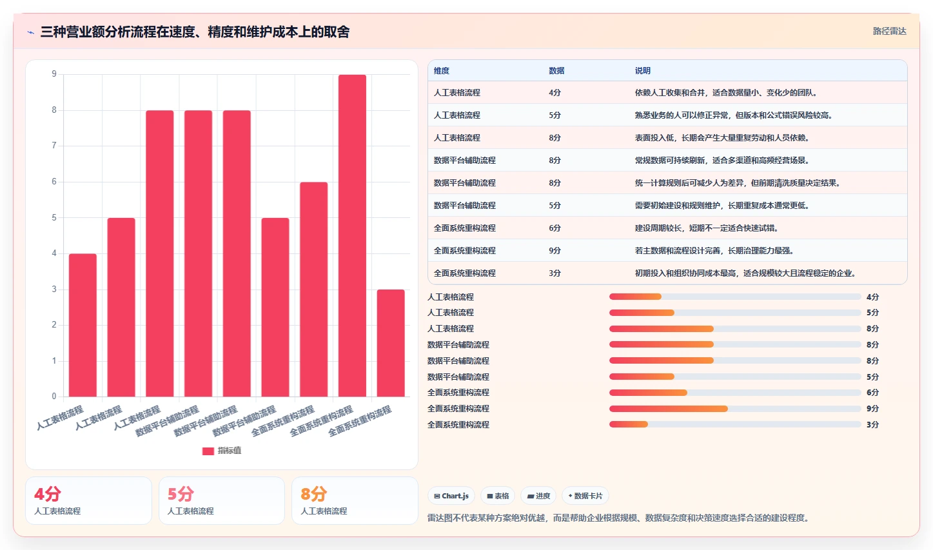Click the progress bar showing 6分
Image resolution: width=933 pixels, height=550 pixels.
click(735, 393)
